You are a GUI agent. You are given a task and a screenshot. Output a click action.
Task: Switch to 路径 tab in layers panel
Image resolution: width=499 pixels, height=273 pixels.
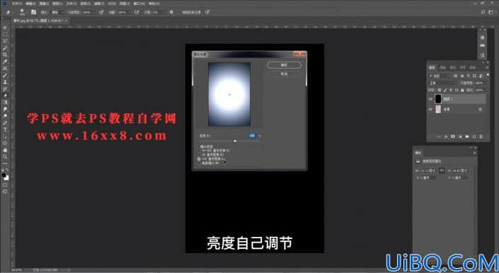coord(453,68)
